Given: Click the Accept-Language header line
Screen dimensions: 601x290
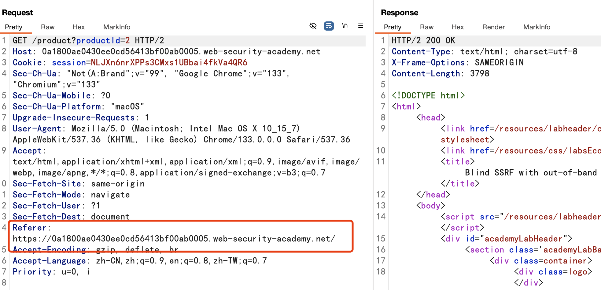Looking at the screenshot, I should pyautogui.click(x=140, y=261).
